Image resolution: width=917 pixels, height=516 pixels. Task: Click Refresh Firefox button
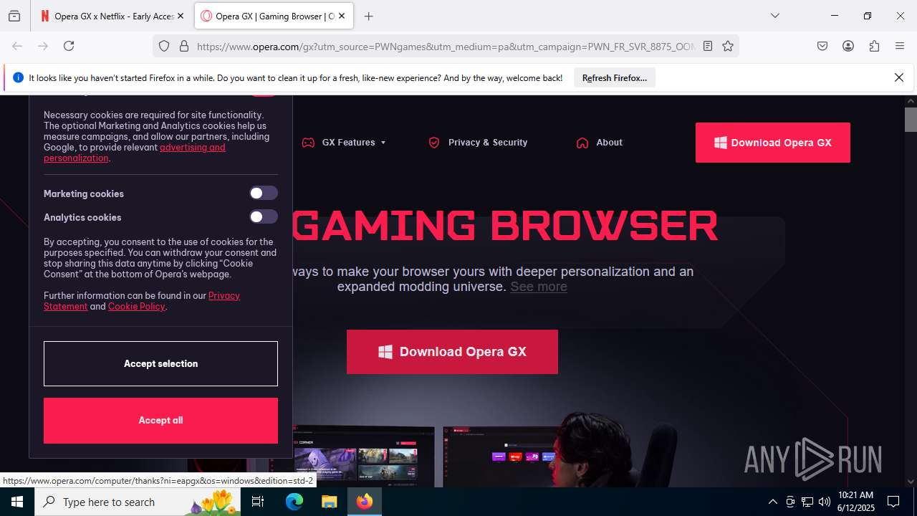click(x=614, y=77)
